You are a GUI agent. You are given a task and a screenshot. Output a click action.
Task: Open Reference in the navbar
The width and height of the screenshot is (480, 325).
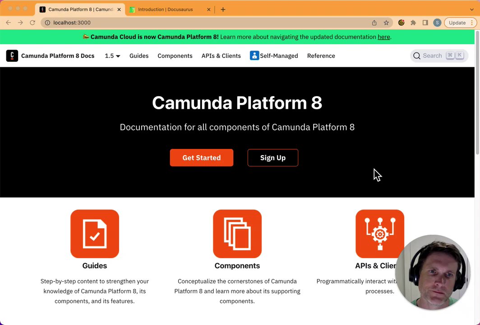pos(321,56)
